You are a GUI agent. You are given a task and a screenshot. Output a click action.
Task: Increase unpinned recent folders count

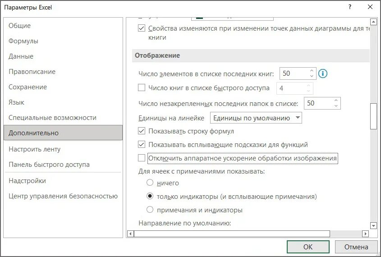(336, 101)
